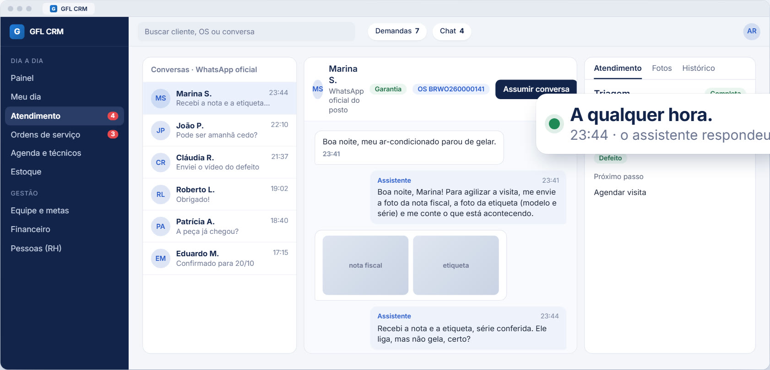770x370 pixels.
Task: Click the green status dot on notification
Action: pos(554,123)
